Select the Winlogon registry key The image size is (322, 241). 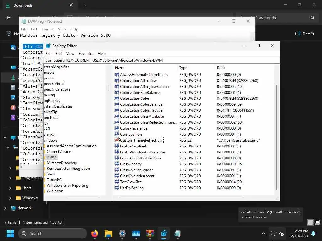[55, 191]
